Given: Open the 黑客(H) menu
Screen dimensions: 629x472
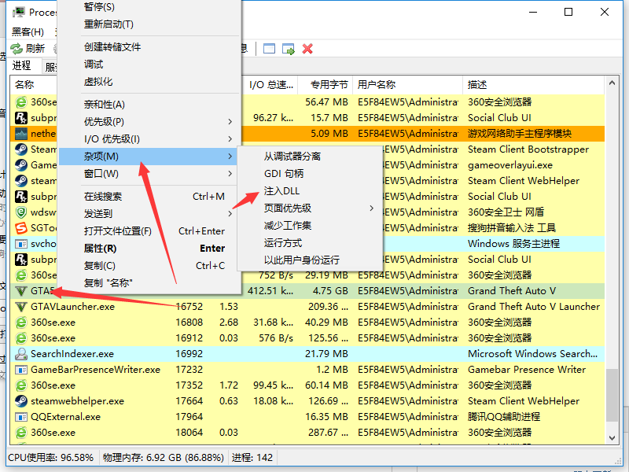Looking at the screenshot, I should (28, 31).
